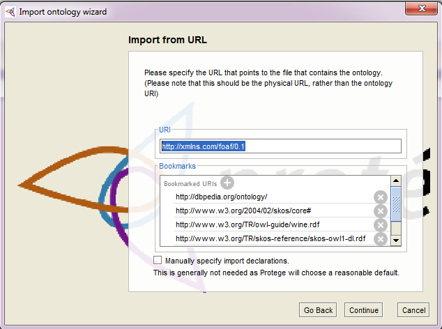Click the Protege icon in title bar
Image resolution: width=442 pixels, height=329 pixels.
[10, 12]
